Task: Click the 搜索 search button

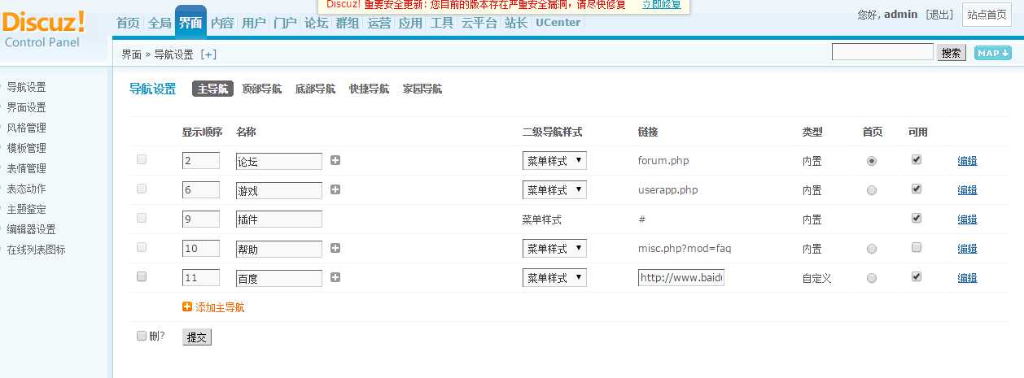Action: (x=952, y=53)
